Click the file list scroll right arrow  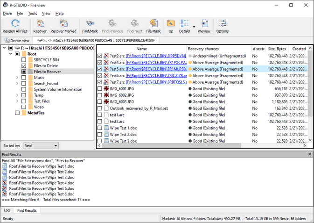(305, 145)
